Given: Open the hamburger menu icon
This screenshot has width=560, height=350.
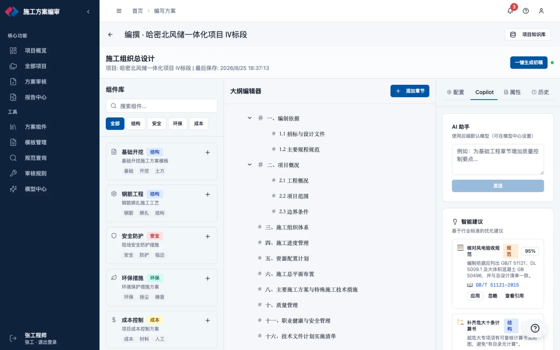Looking at the screenshot, I should coord(119,11).
